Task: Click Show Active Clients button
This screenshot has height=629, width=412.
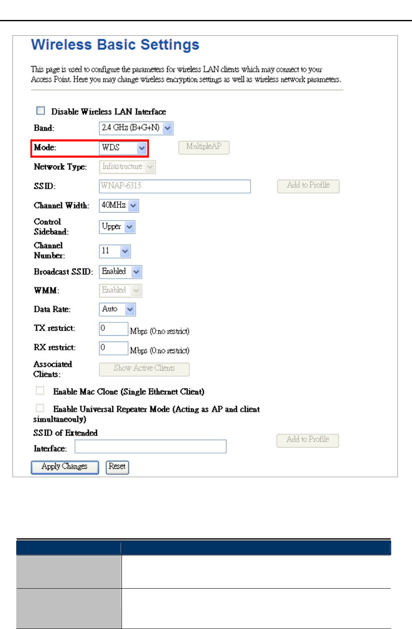Action: click(144, 369)
